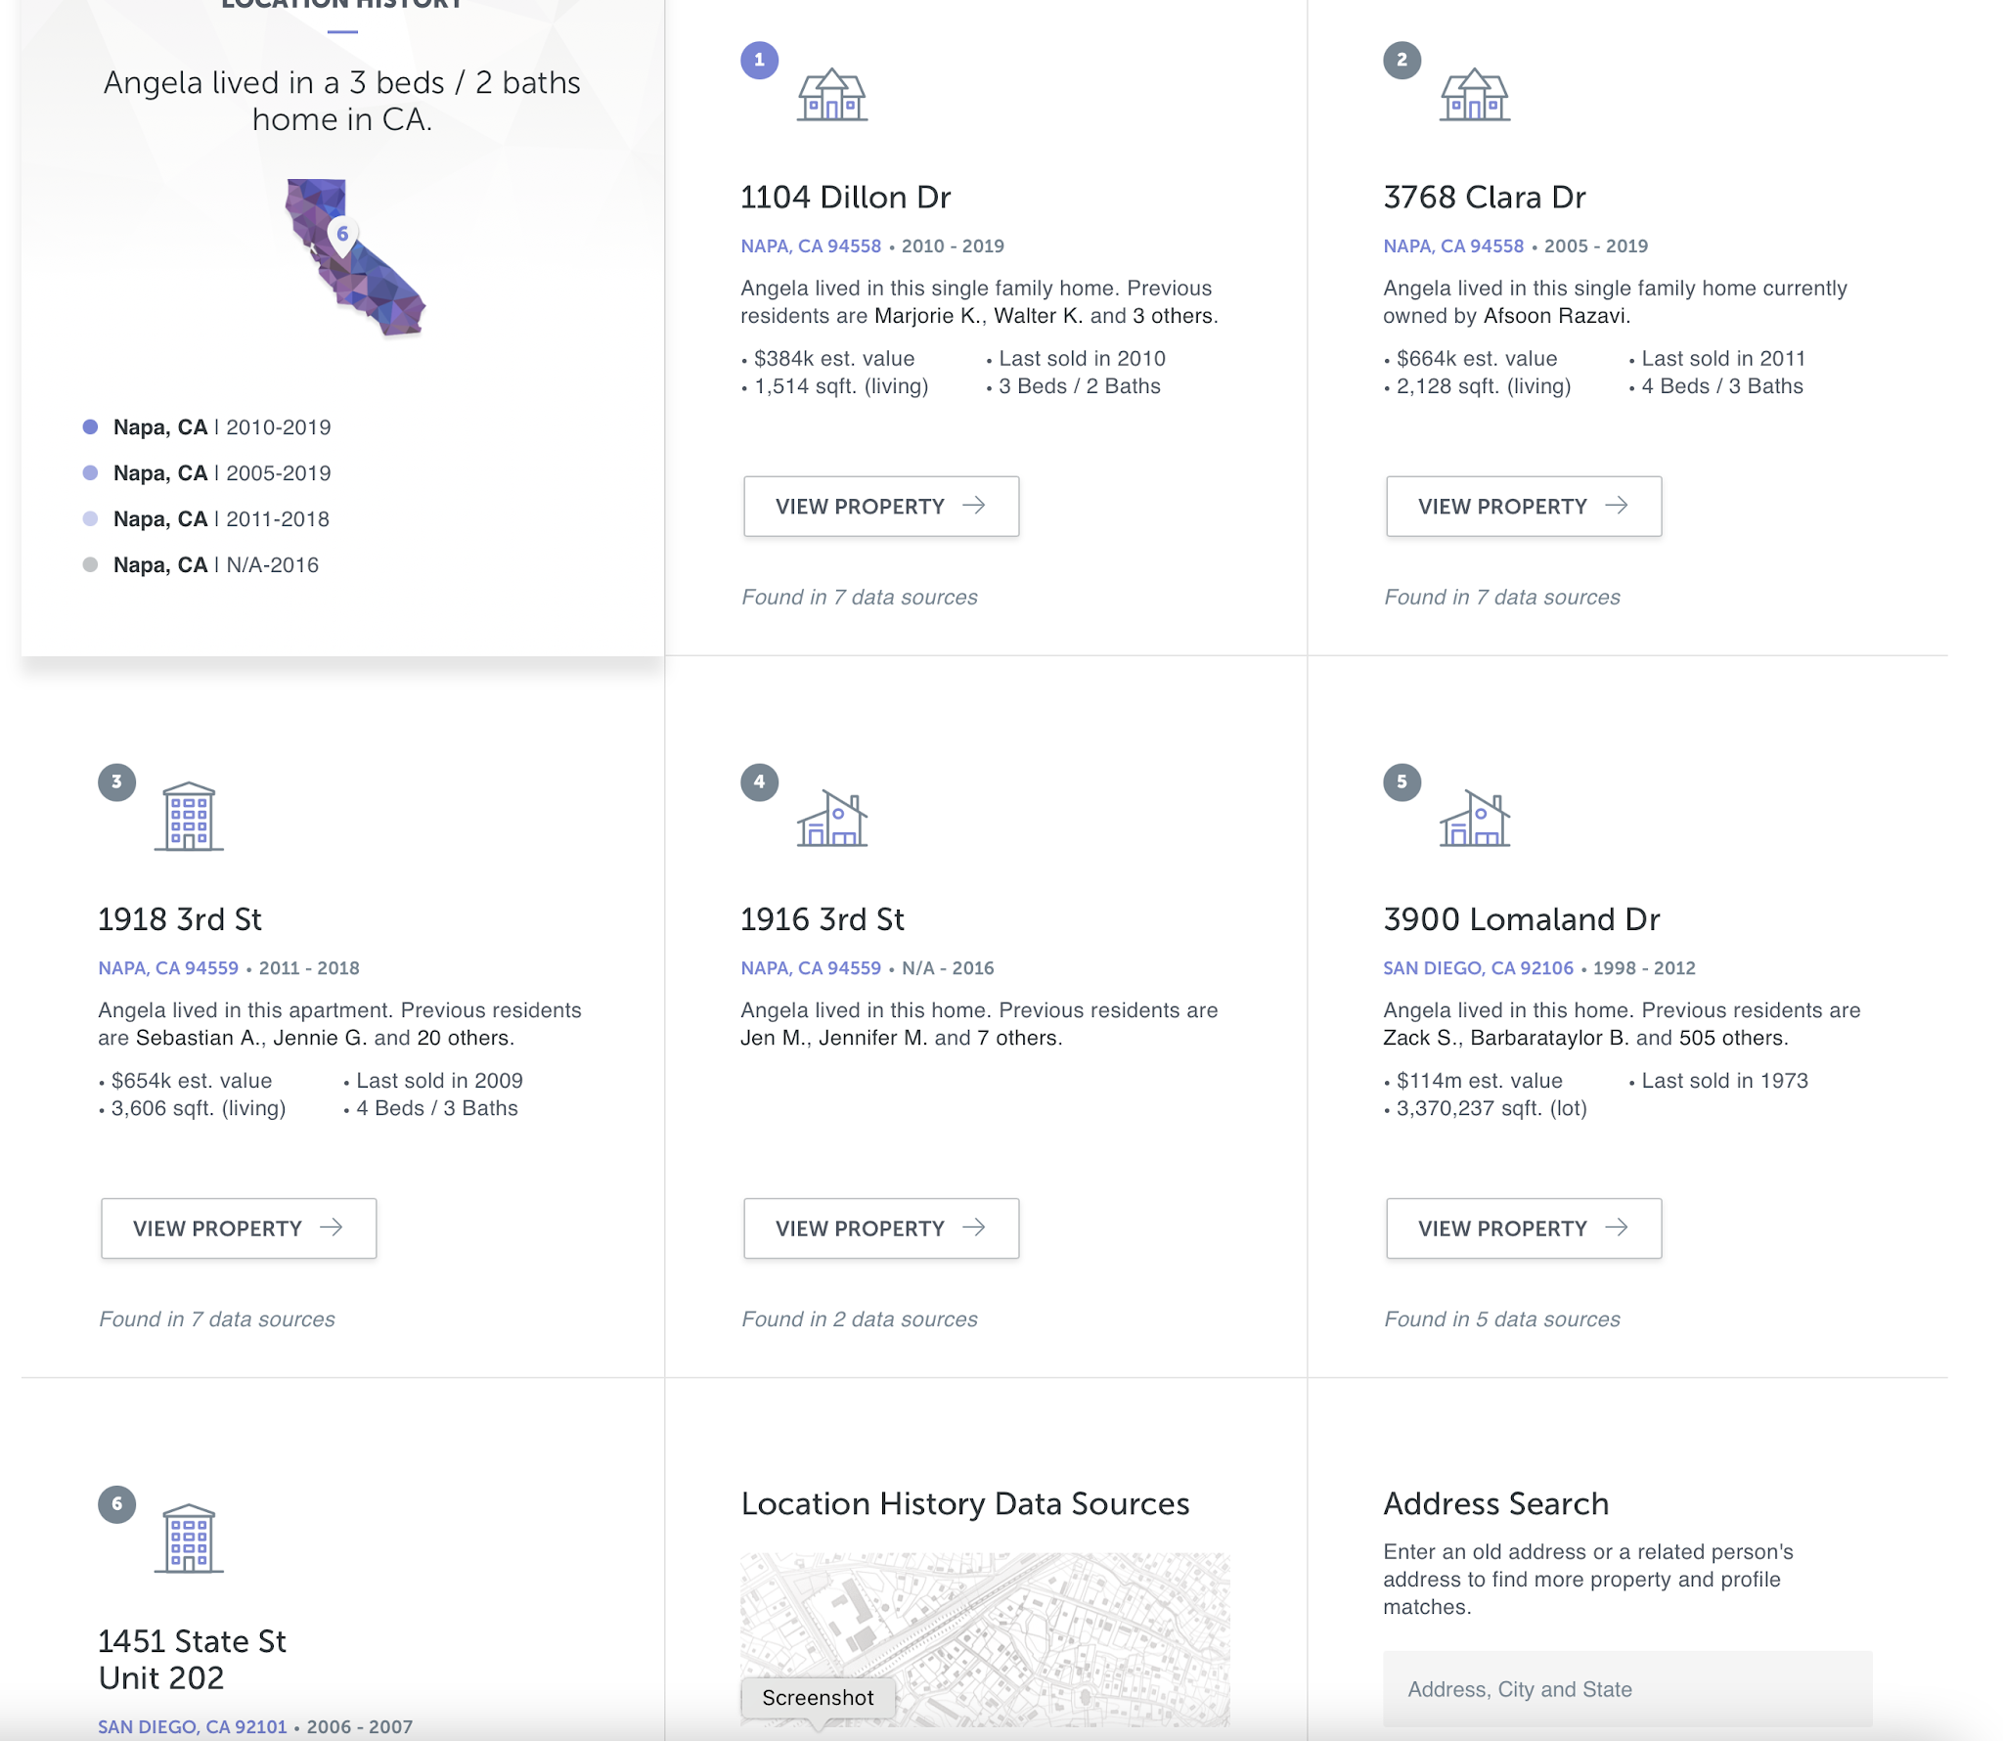
Task: Open View Property for 3900 Lomaland Dr
Action: pos(1523,1228)
